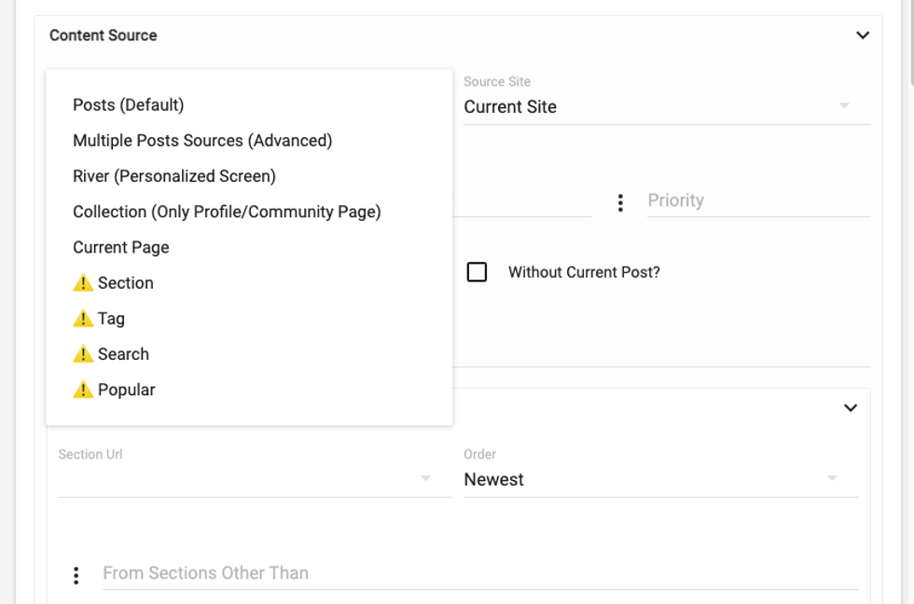Choose Multiple Posts Sources (Advanced)
This screenshot has width=914, height=604.
[202, 141]
